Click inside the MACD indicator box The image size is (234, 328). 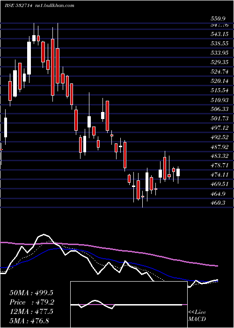pos(129,305)
